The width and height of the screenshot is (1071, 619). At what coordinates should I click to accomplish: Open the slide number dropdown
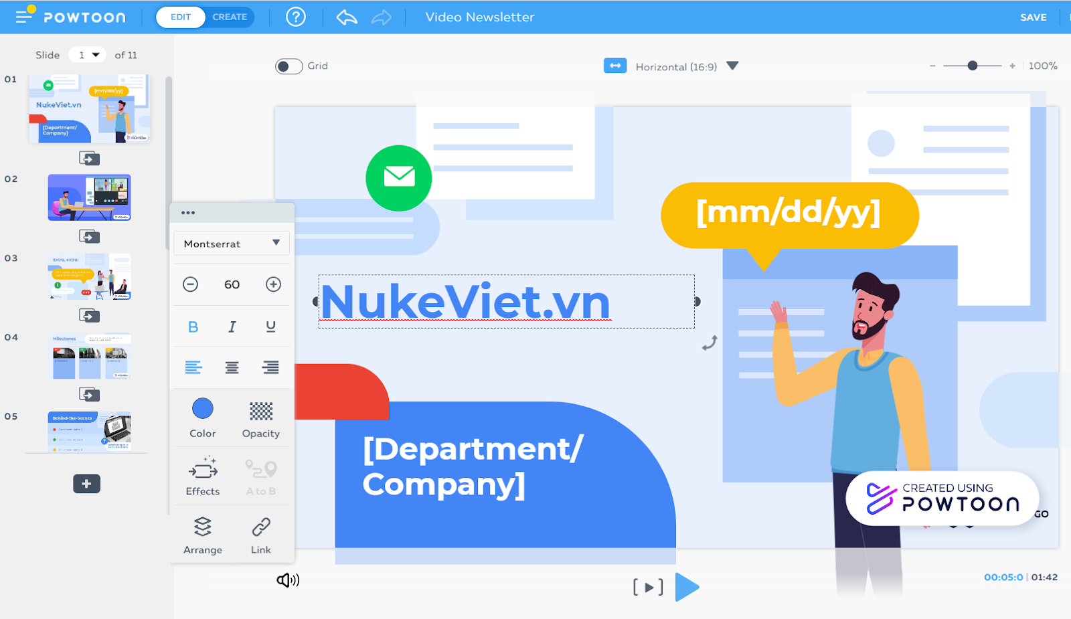(88, 55)
